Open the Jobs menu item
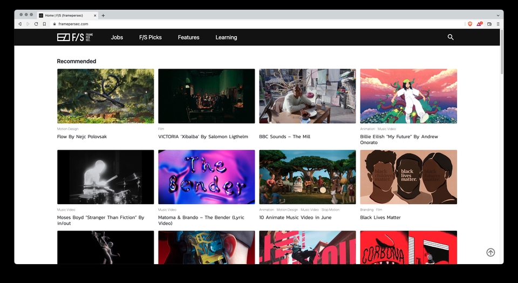 pos(117,37)
